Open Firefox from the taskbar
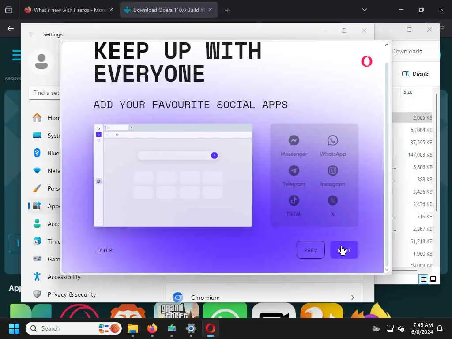The height and width of the screenshot is (339, 452). point(152,328)
